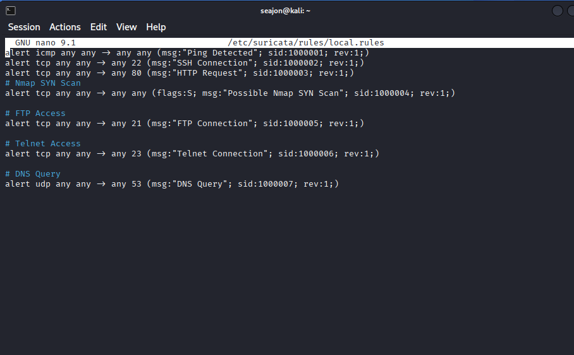This screenshot has width=574, height=355.
Task: Click the seajon@kali window title
Action: (285, 11)
